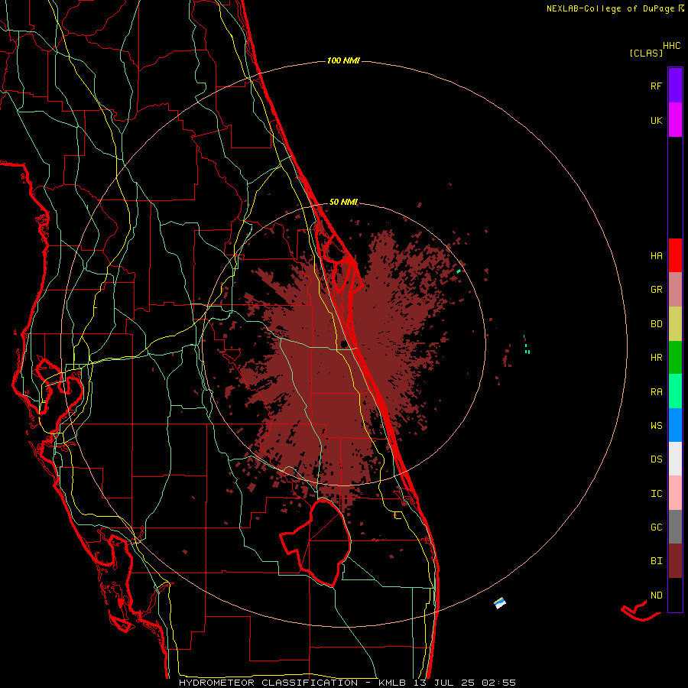
Task: Click the BI brown legend swatch
Action: point(675,561)
